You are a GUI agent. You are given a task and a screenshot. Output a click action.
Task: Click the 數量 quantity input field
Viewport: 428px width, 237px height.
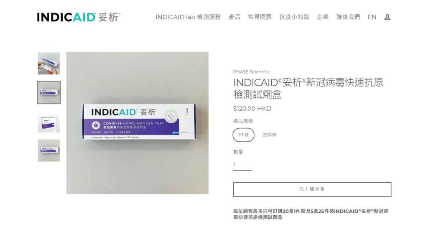[242, 165]
